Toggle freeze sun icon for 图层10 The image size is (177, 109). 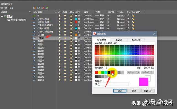65,48
